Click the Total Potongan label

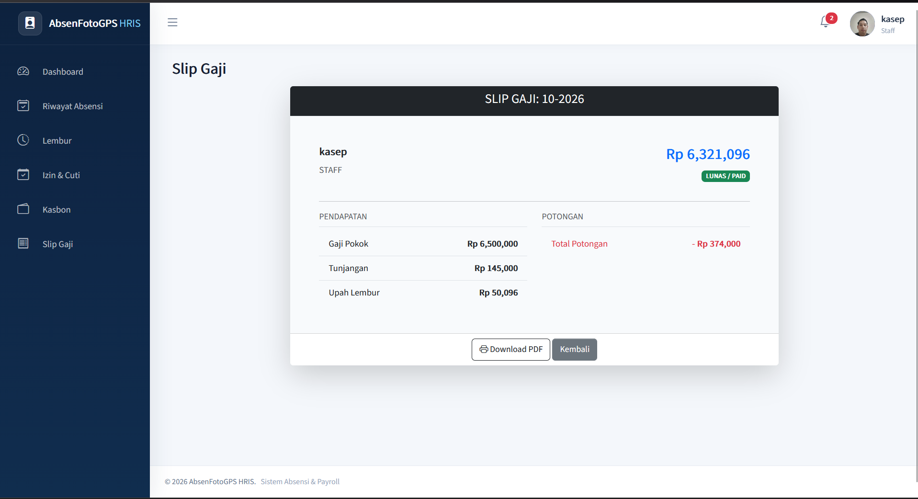[579, 244]
